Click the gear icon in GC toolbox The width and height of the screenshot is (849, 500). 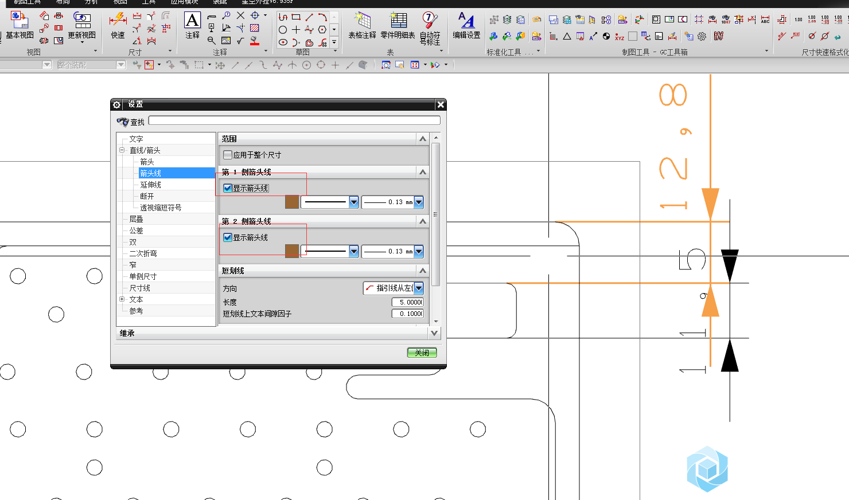coord(702,37)
